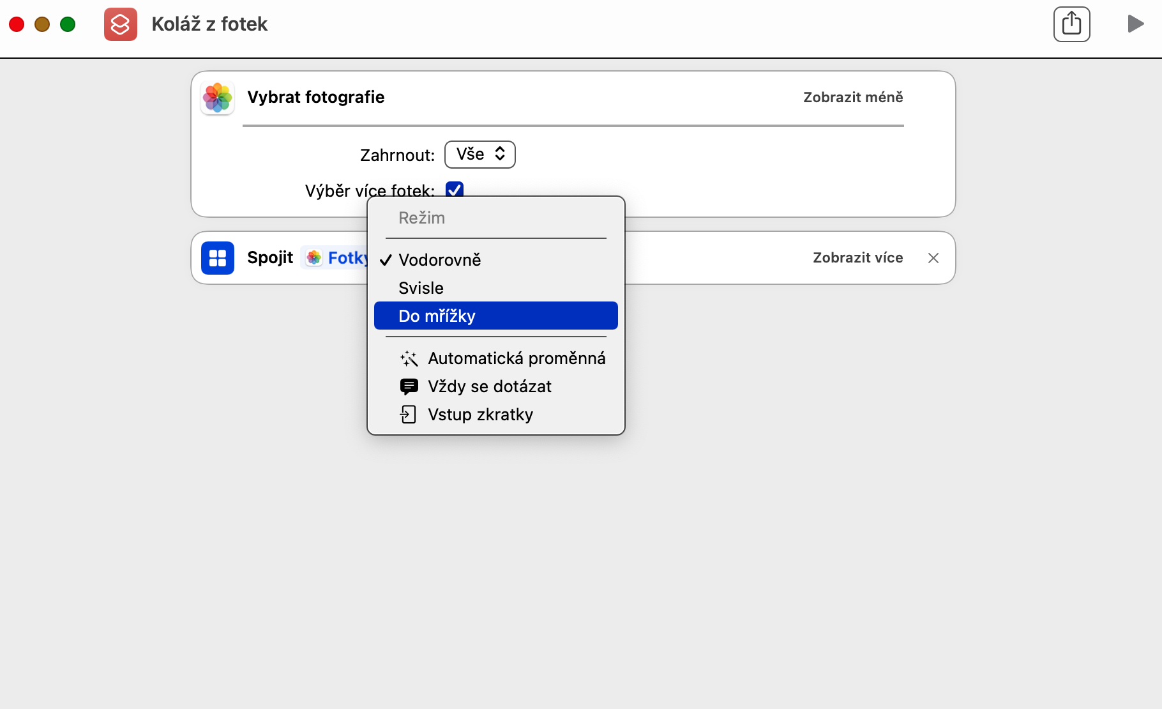Click the Shortcuts app icon in title bar
This screenshot has width=1162, height=709.
coord(121,24)
